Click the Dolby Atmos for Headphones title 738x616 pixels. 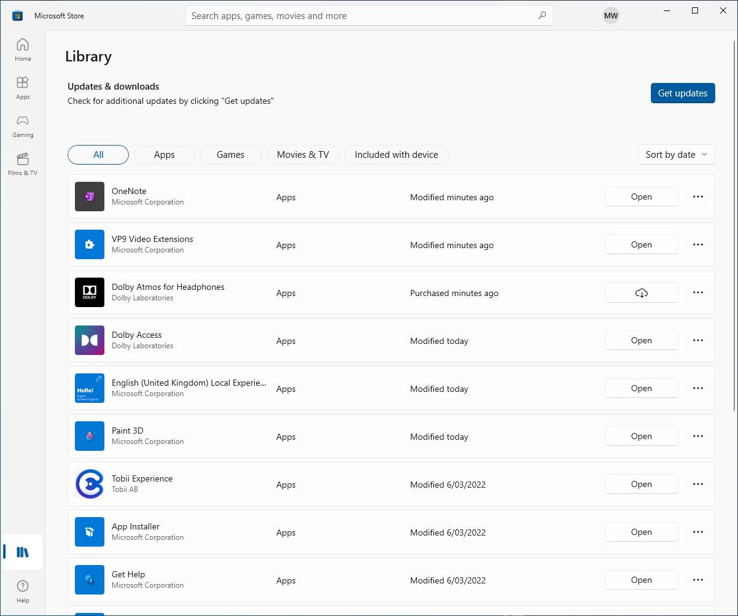click(x=168, y=287)
